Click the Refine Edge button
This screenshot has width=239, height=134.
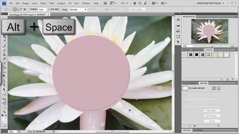coord(137,9)
